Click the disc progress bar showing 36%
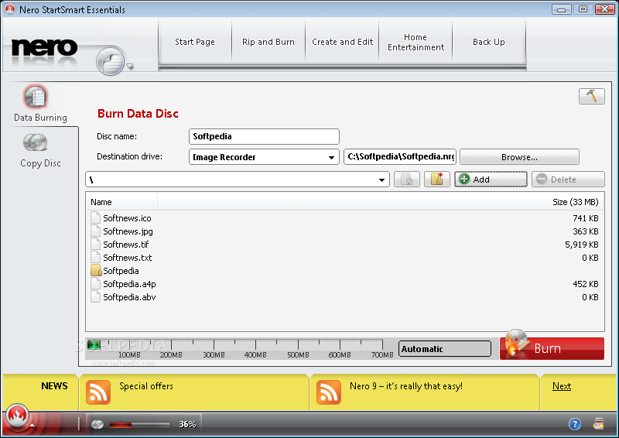Image resolution: width=619 pixels, height=438 pixels. click(x=139, y=424)
